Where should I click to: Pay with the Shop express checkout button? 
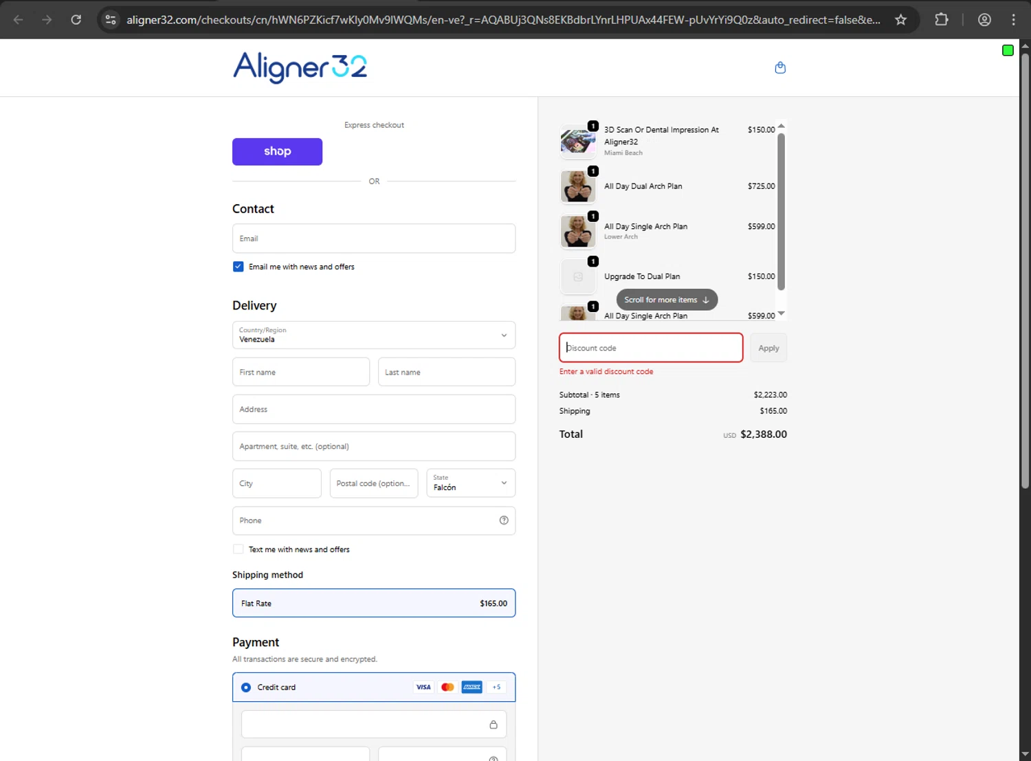coord(277,151)
